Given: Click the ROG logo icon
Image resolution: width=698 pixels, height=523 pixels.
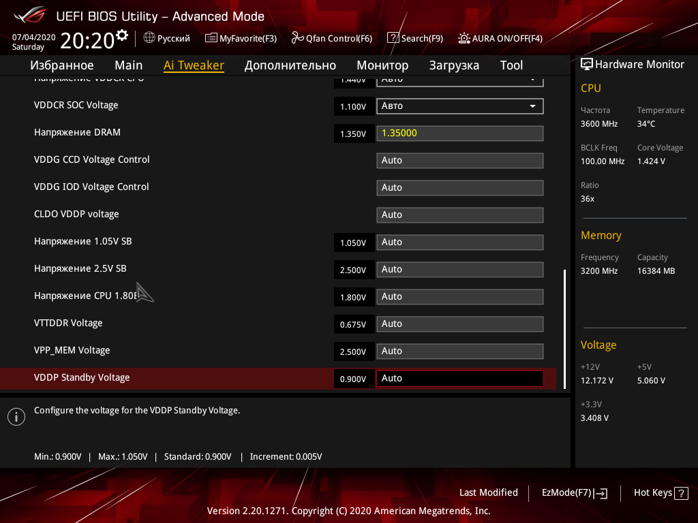Looking at the screenshot, I should click(30, 15).
